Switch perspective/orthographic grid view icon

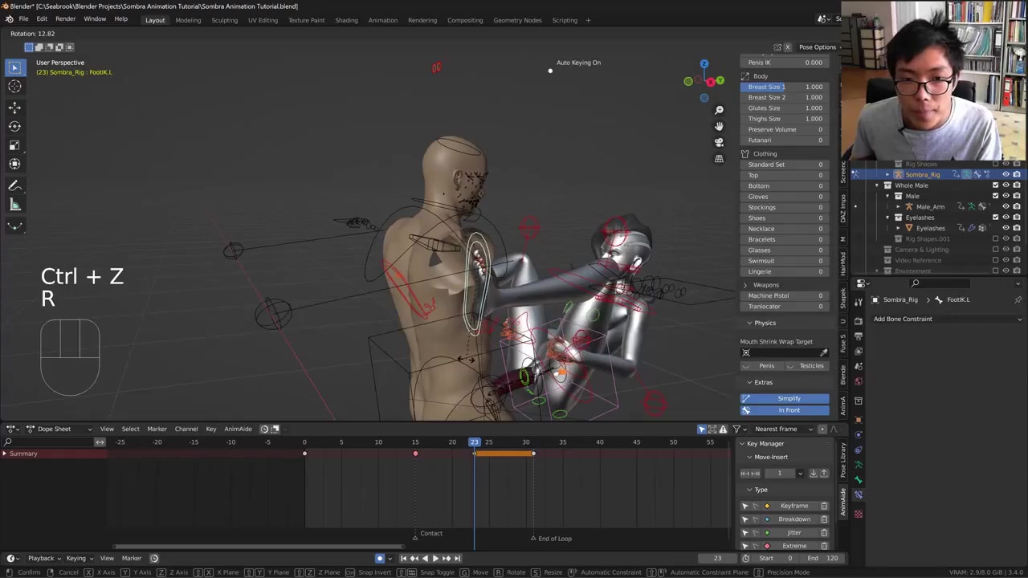pyautogui.click(x=719, y=159)
